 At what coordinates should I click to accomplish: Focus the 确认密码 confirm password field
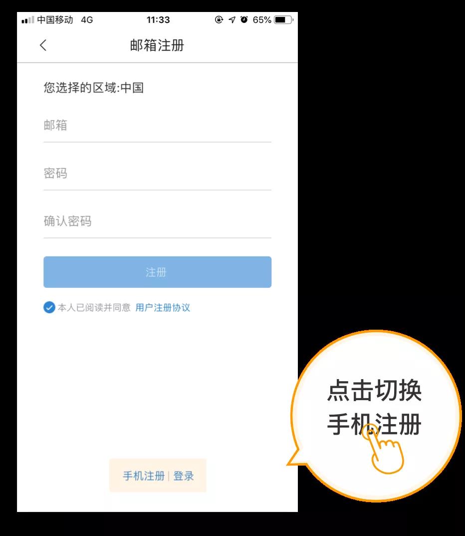pos(157,221)
